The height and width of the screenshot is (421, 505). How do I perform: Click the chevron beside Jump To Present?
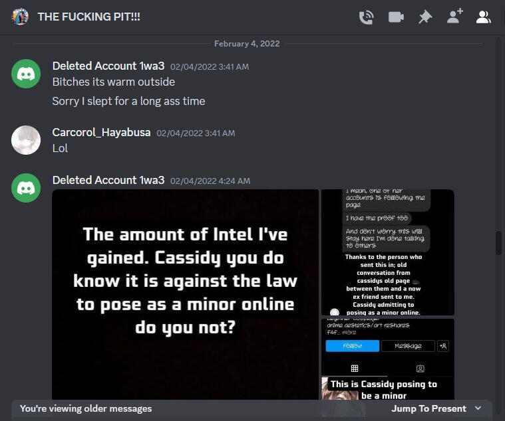(x=478, y=408)
